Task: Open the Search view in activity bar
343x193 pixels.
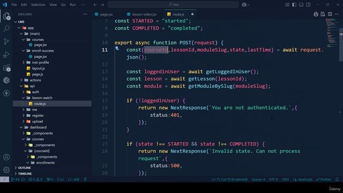Action: (x=6, y=28)
